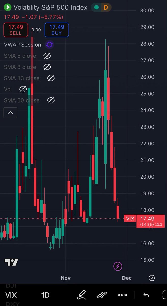
Task: Tap the current price 17.49 countdown tag
Action: pyautogui.click(x=151, y=221)
